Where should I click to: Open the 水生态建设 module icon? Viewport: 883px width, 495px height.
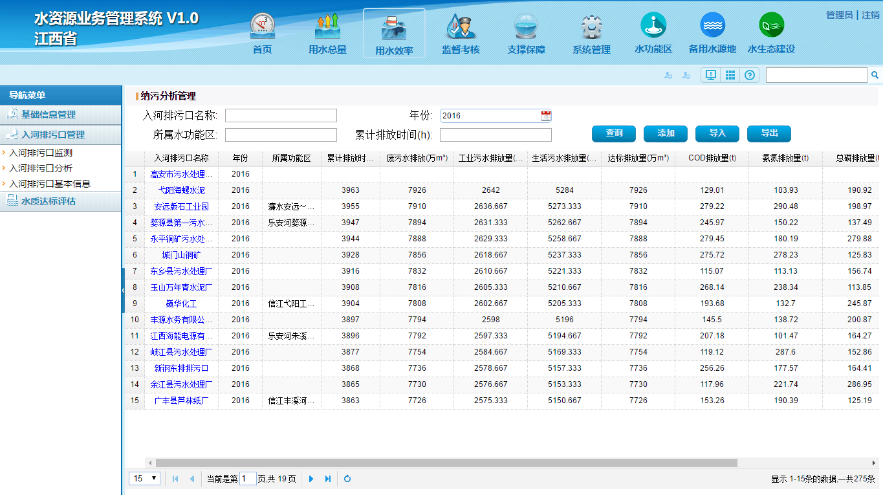coord(771,28)
